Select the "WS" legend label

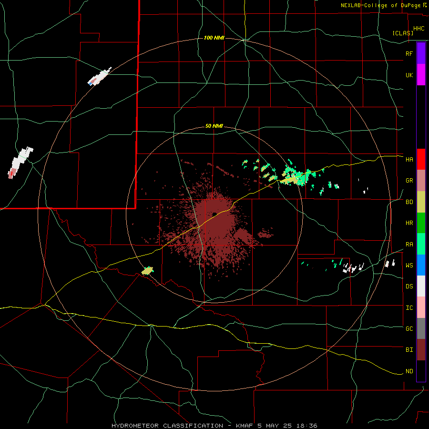tap(409, 266)
